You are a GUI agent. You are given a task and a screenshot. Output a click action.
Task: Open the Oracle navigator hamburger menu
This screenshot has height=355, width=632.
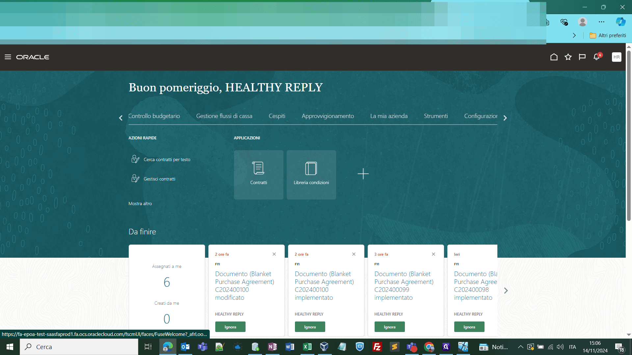coord(8,57)
